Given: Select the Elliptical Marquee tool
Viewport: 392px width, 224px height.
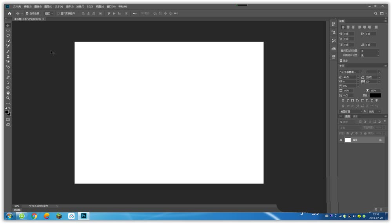Looking at the screenshot, I should coord(8,31).
